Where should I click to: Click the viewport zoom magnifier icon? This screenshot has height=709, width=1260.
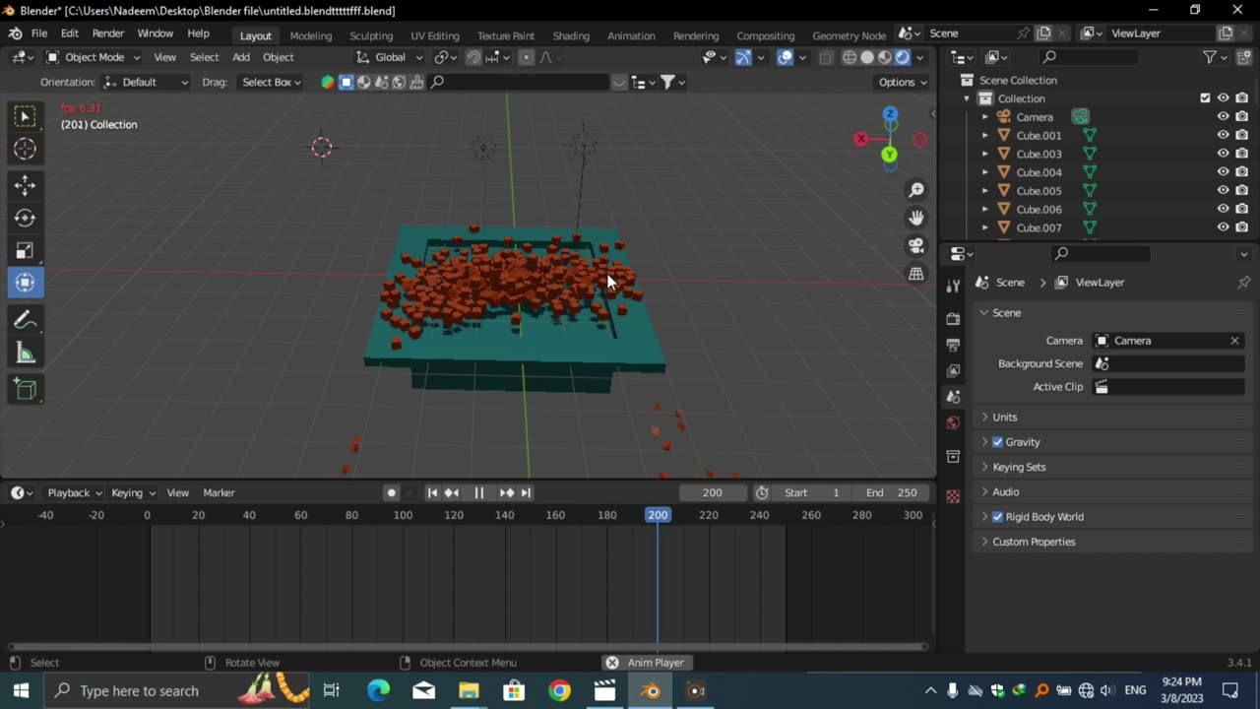coord(916,190)
